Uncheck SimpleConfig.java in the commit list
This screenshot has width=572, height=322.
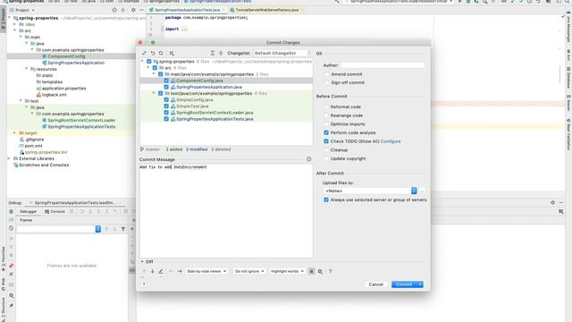coord(166,99)
